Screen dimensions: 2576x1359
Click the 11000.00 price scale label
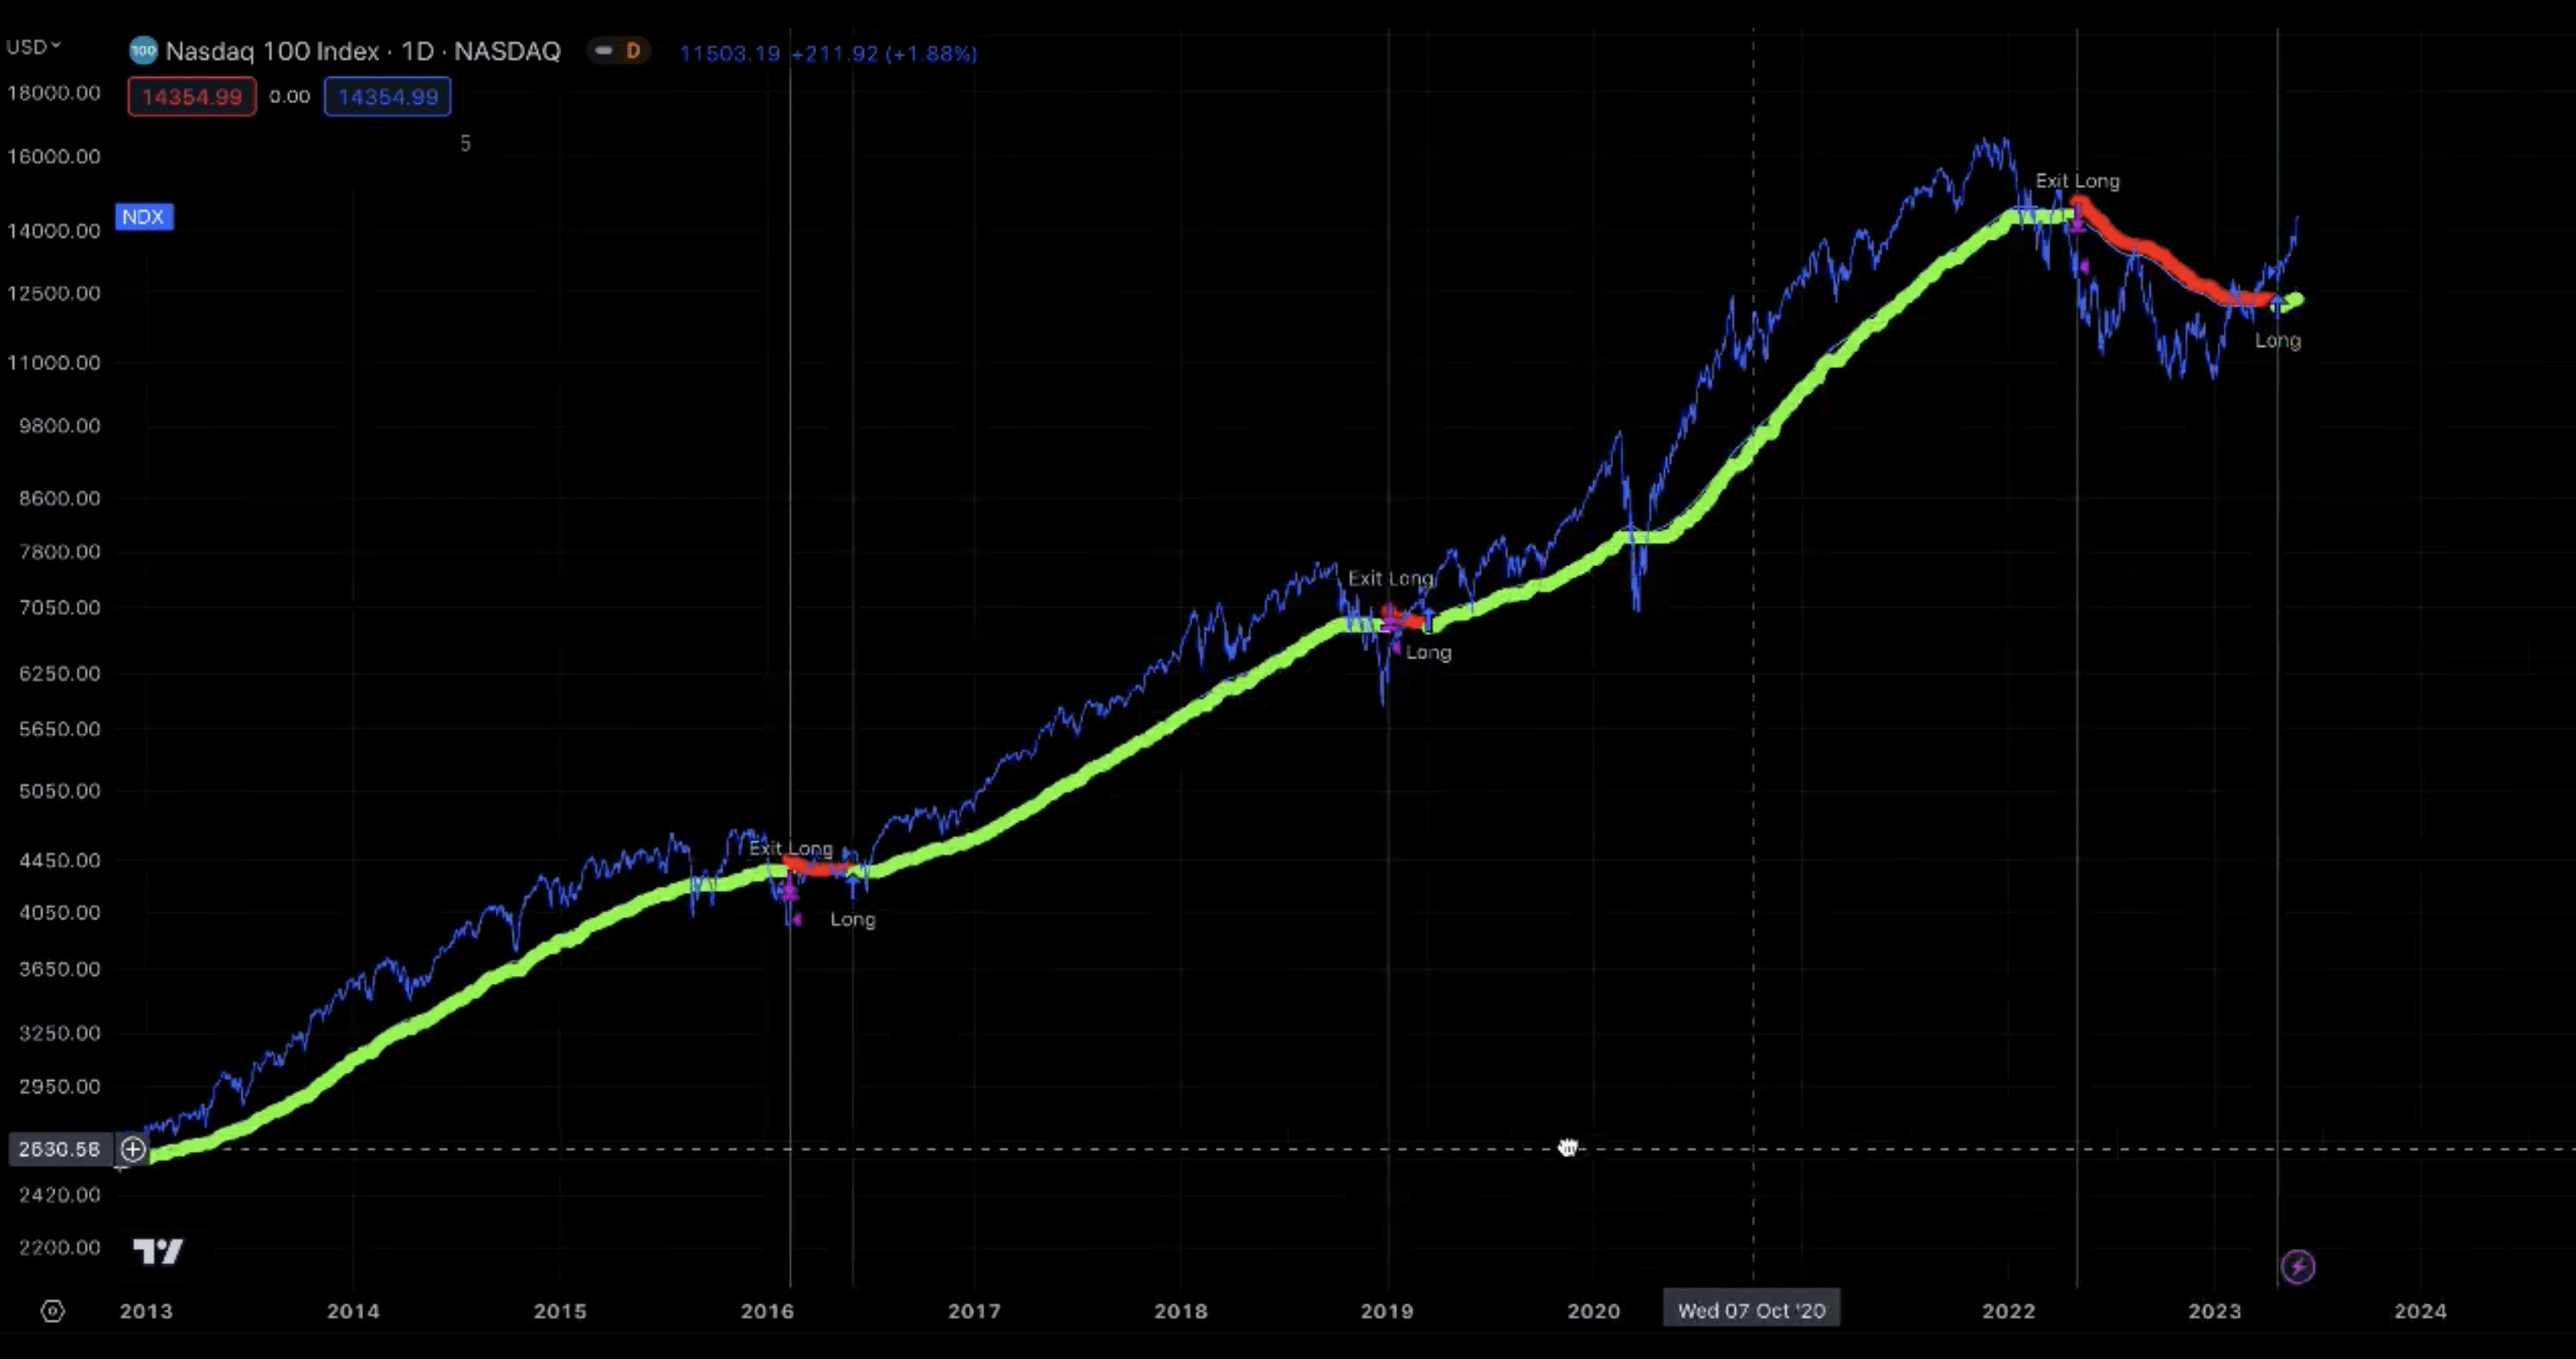point(54,363)
